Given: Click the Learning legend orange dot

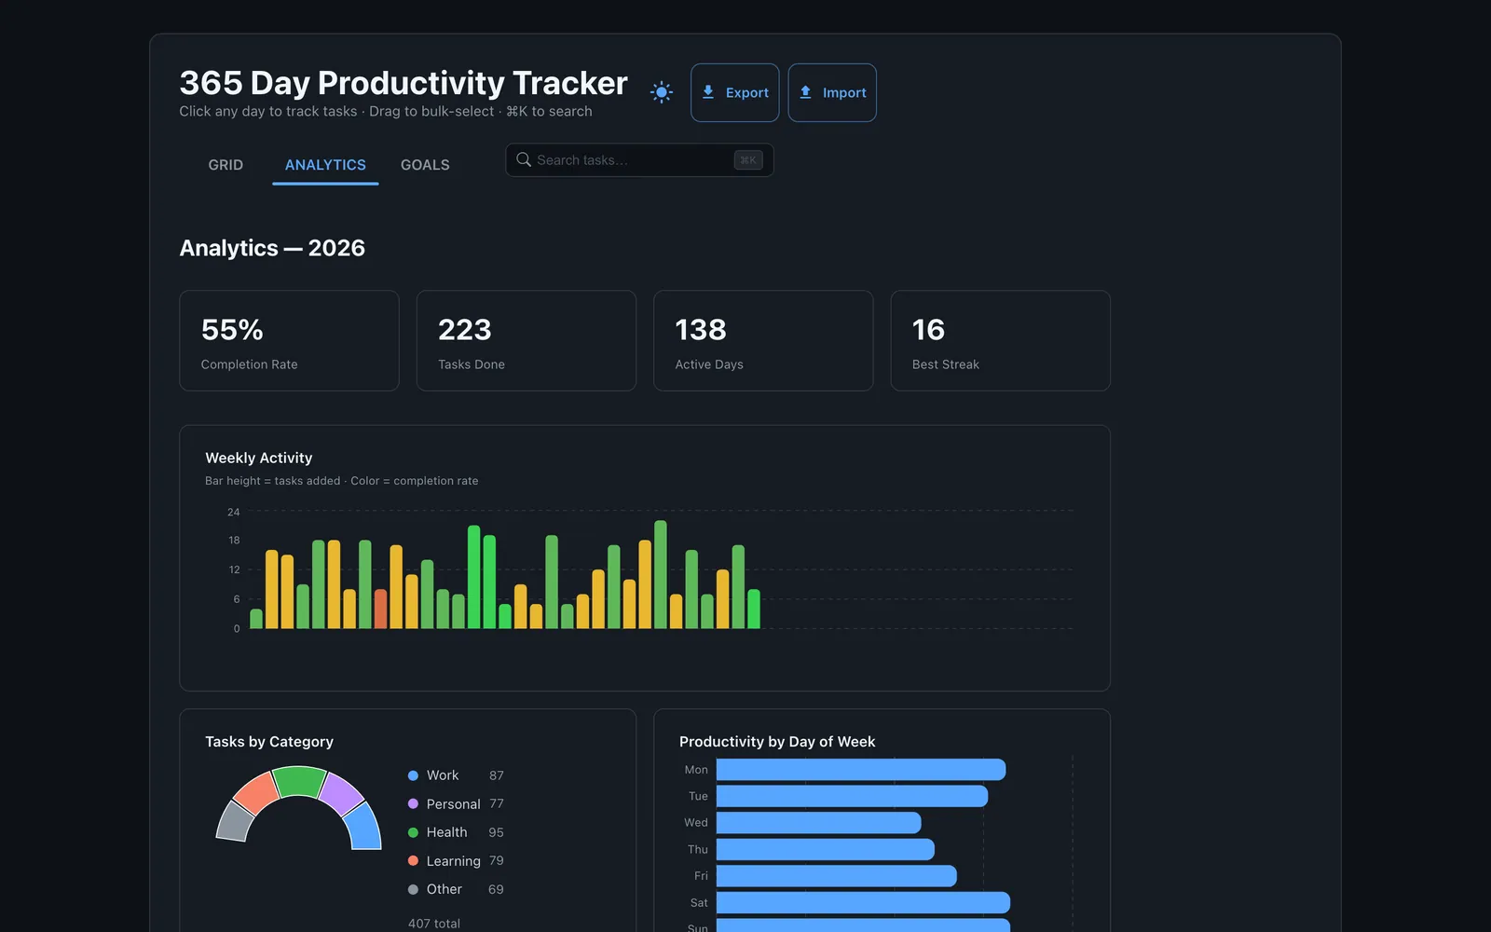Looking at the screenshot, I should pos(413,861).
